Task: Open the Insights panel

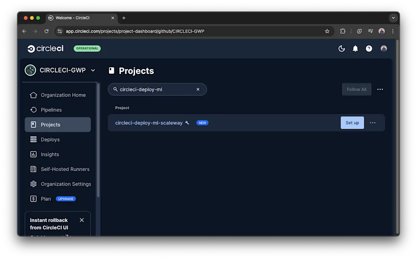Action: pyautogui.click(x=49, y=154)
